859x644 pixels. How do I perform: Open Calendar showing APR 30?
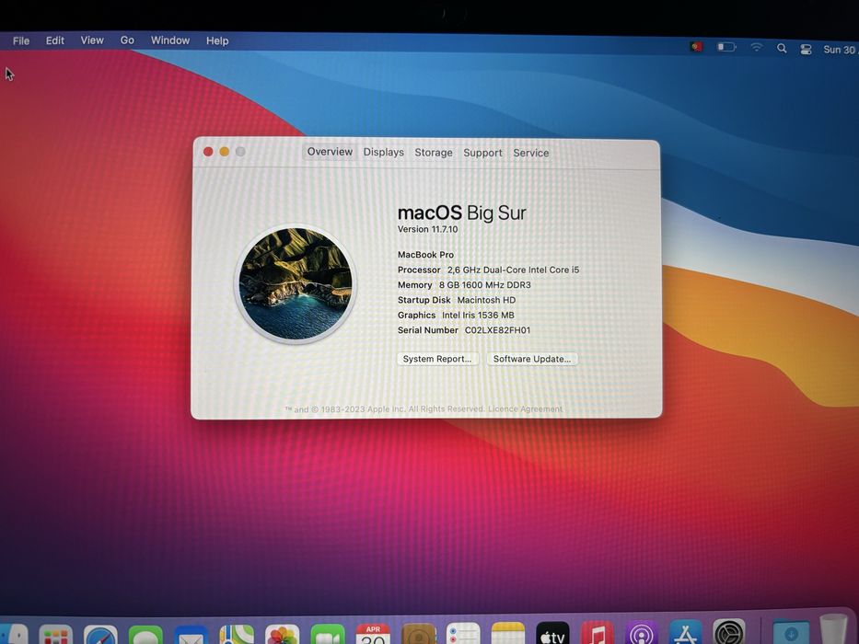(x=373, y=634)
